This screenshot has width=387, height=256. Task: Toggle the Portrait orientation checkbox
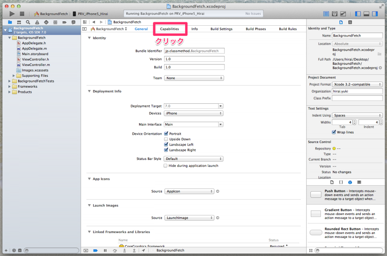[166, 133]
